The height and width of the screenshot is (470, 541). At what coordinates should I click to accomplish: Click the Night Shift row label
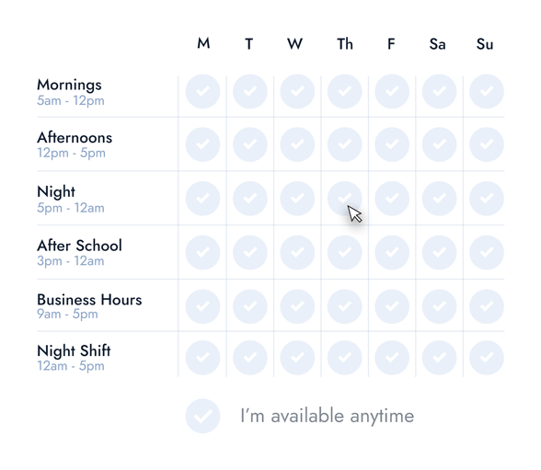74,350
